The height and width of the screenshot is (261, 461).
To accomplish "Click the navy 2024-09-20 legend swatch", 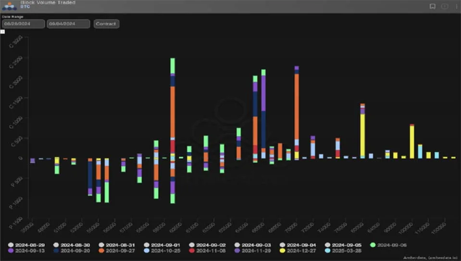I will [x=56, y=251].
